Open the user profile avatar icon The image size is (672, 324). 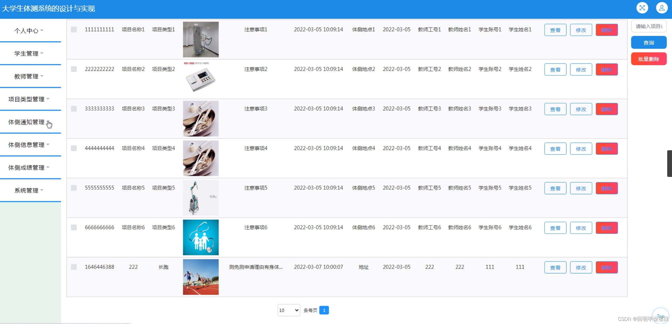point(661,8)
